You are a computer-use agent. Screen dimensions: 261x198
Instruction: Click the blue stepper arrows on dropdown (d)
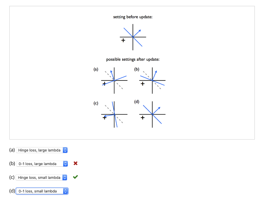[x=65, y=191]
